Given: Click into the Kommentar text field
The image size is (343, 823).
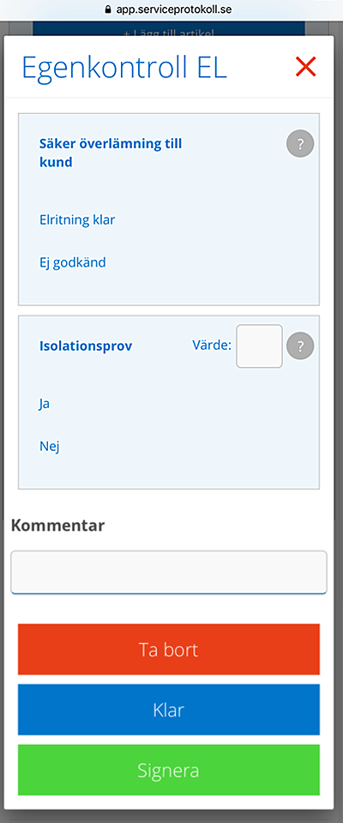Looking at the screenshot, I should [x=169, y=572].
